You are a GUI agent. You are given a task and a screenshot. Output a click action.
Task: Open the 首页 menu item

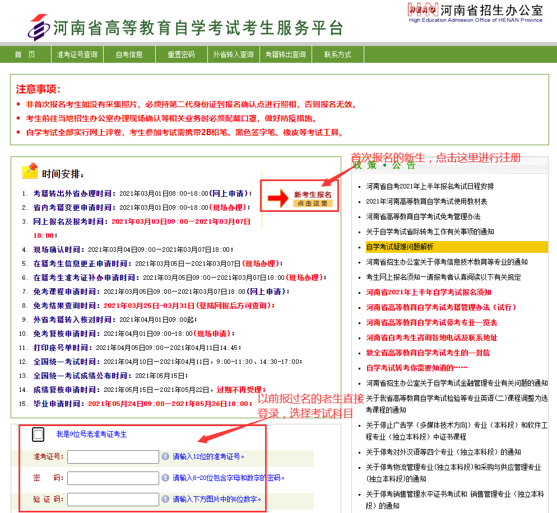(25, 54)
